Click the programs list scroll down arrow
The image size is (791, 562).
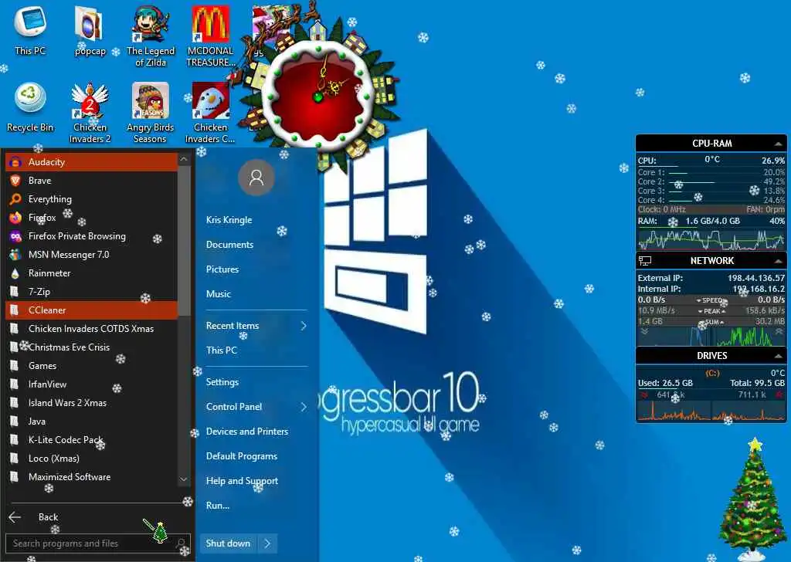[184, 479]
